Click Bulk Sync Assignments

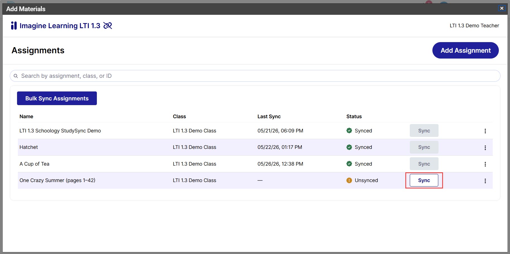pyautogui.click(x=57, y=98)
